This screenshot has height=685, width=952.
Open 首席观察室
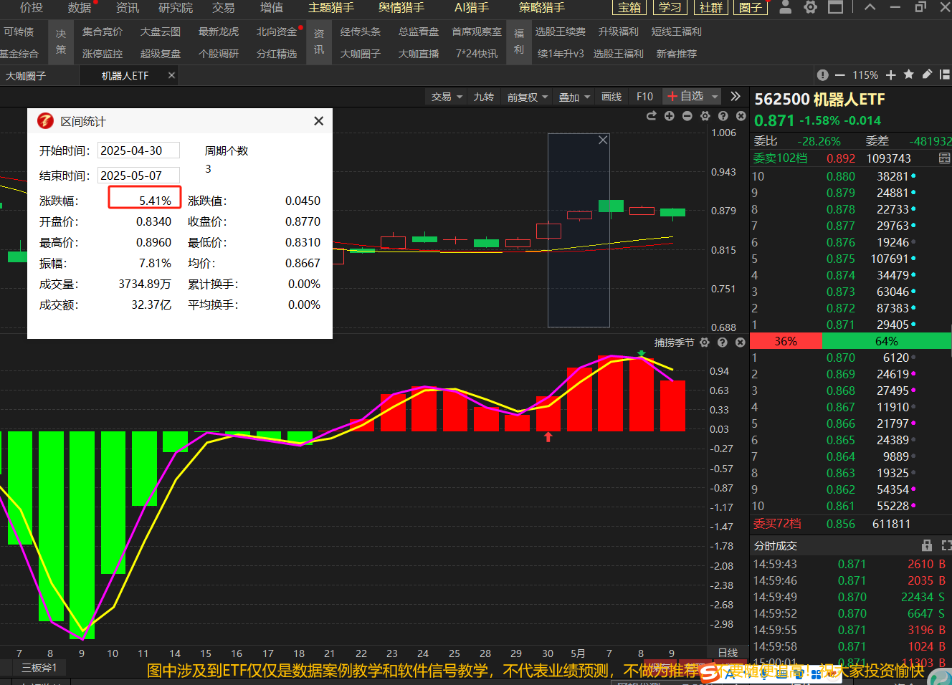pyautogui.click(x=477, y=32)
